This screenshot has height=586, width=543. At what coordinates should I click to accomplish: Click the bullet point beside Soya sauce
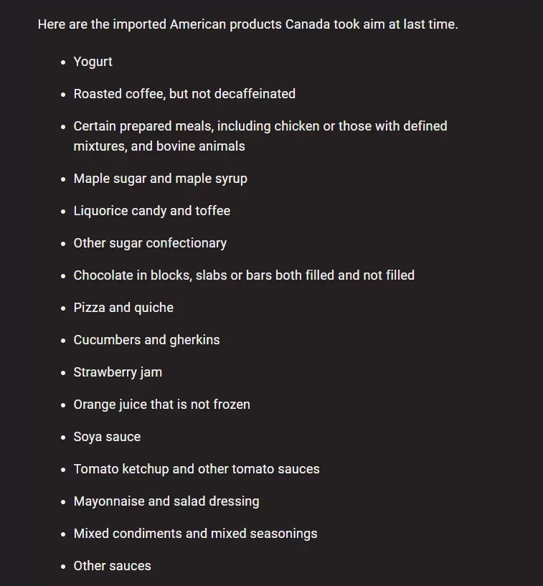pos(63,438)
